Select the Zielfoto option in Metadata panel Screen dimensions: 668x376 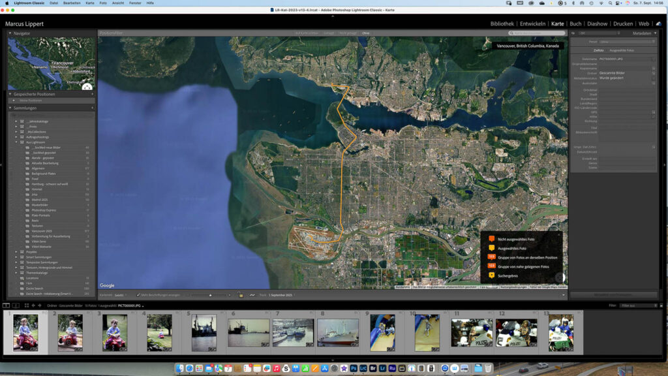[599, 50]
